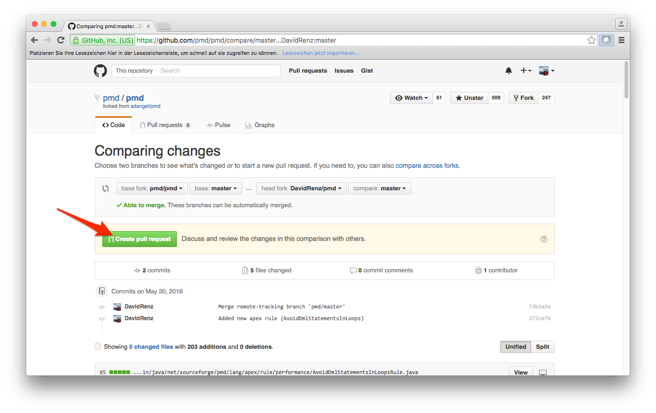The width and height of the screenshot is (656, 413).
Task: Click the 5 files changed summary
Action: click(x=267, y=270)
